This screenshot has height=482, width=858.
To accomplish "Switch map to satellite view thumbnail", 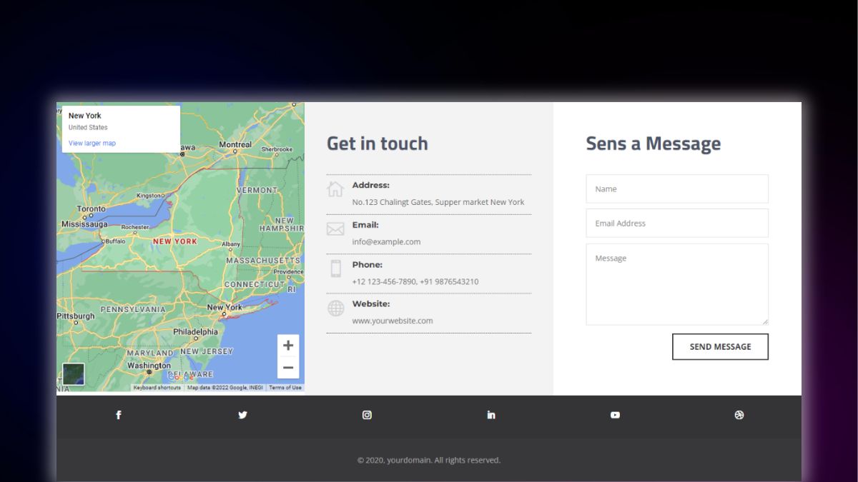I will pyautogui.click(x=74, y=374).
